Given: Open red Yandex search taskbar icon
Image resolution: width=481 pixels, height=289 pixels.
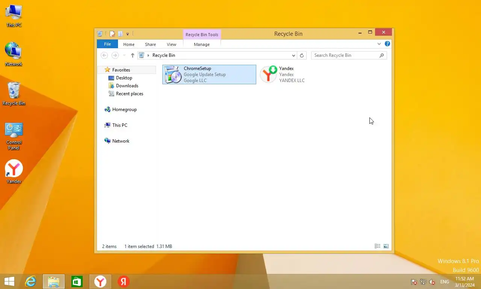Looking at the screenshot, I should click(124, 281).
